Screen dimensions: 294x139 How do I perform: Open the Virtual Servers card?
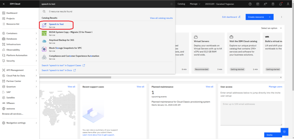point(208,53)
